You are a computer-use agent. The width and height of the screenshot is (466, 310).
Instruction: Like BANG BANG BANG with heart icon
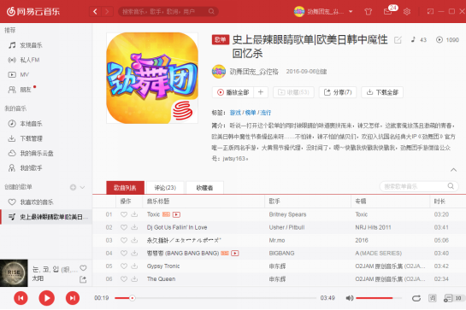(x=124, y=254)
